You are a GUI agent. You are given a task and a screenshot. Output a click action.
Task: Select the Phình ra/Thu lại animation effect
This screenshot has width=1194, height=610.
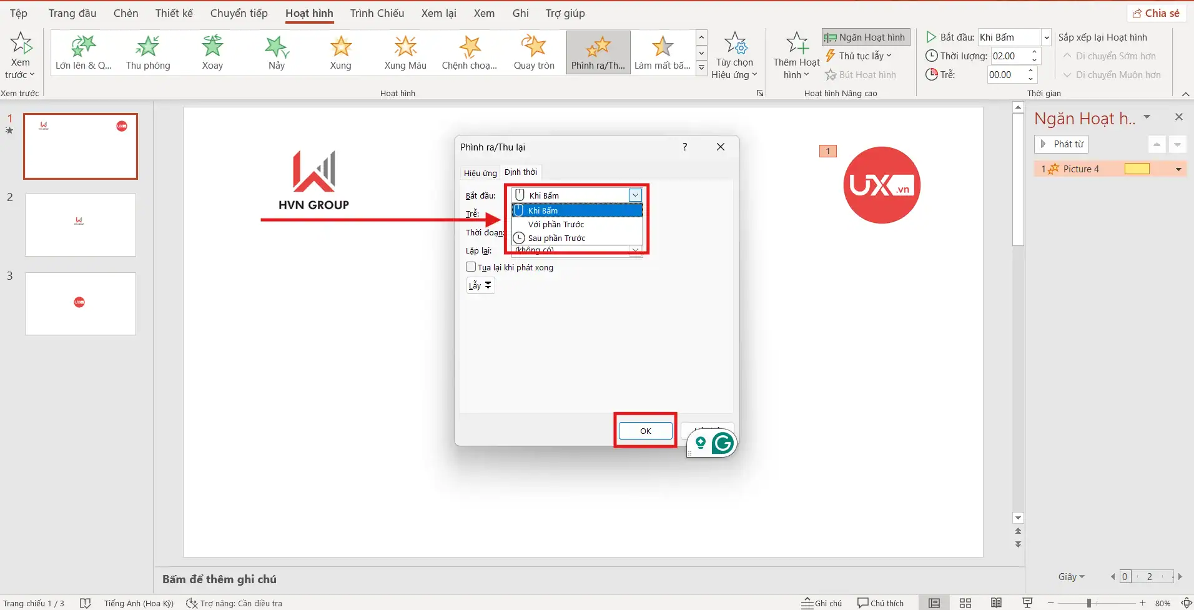(598, 52)
